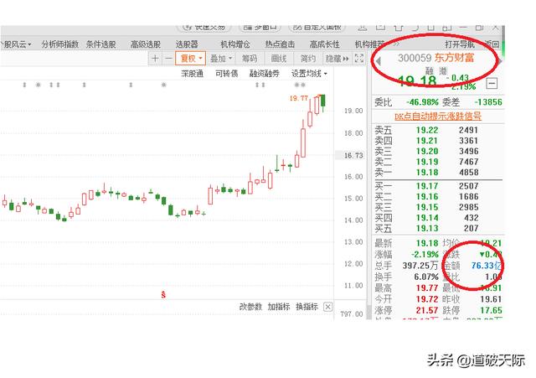
Task: Go to previous stock with left arrow
Action: coord(379,60)
